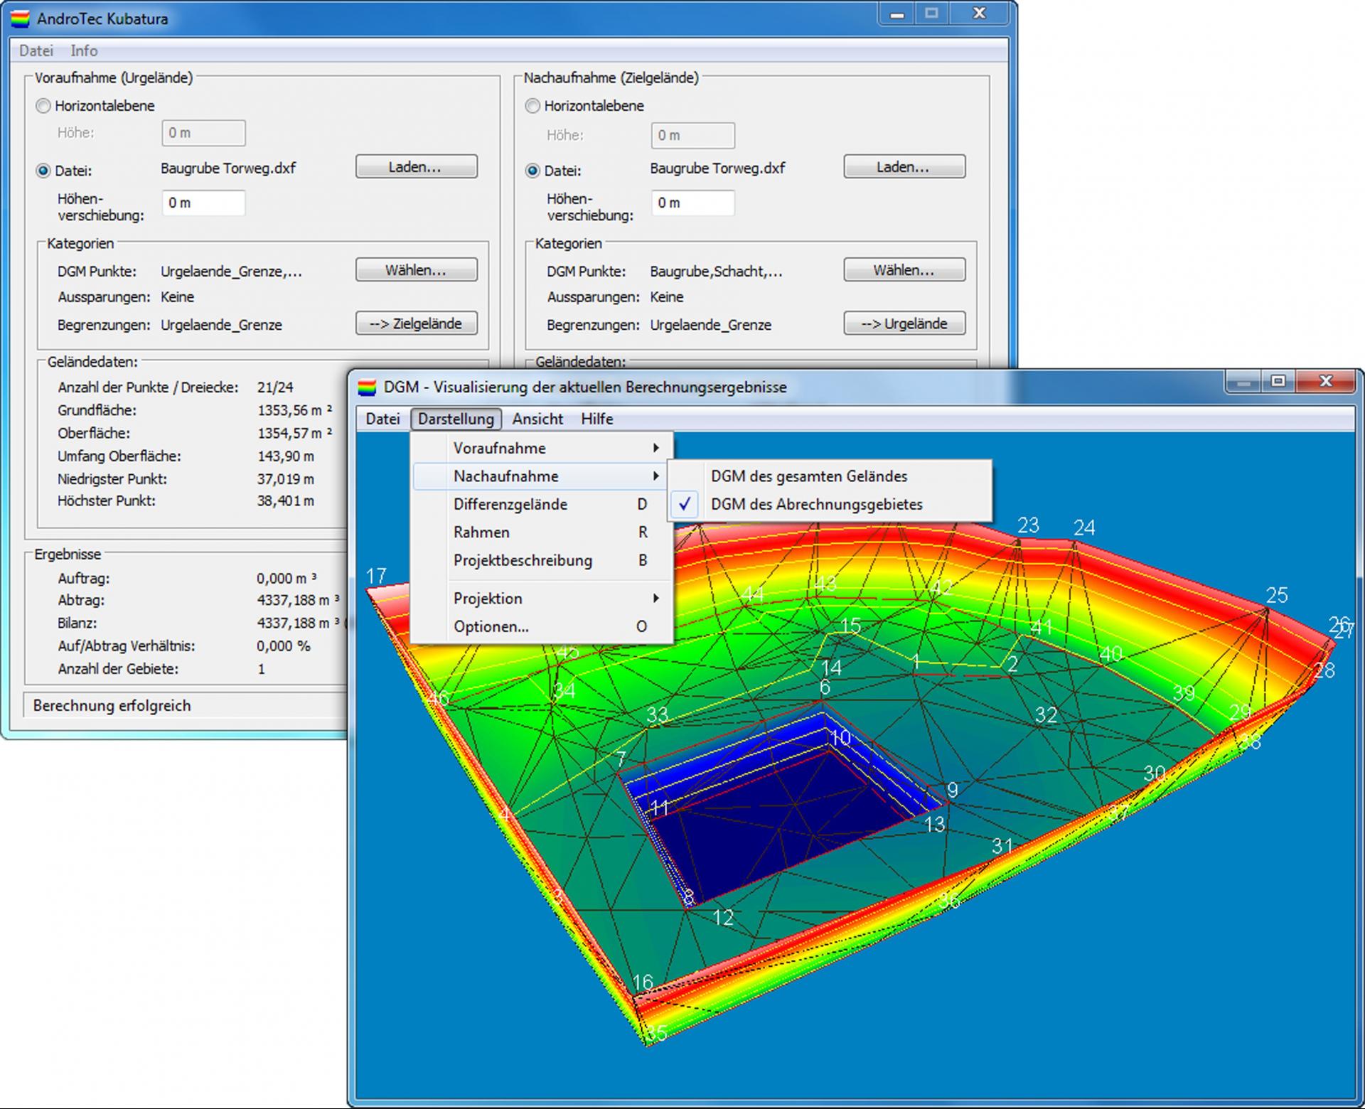The height and width of the screenshot is (1109, 1365).
Task: Choose DGM des gesamten Geländes
Action: click(809, 476)
